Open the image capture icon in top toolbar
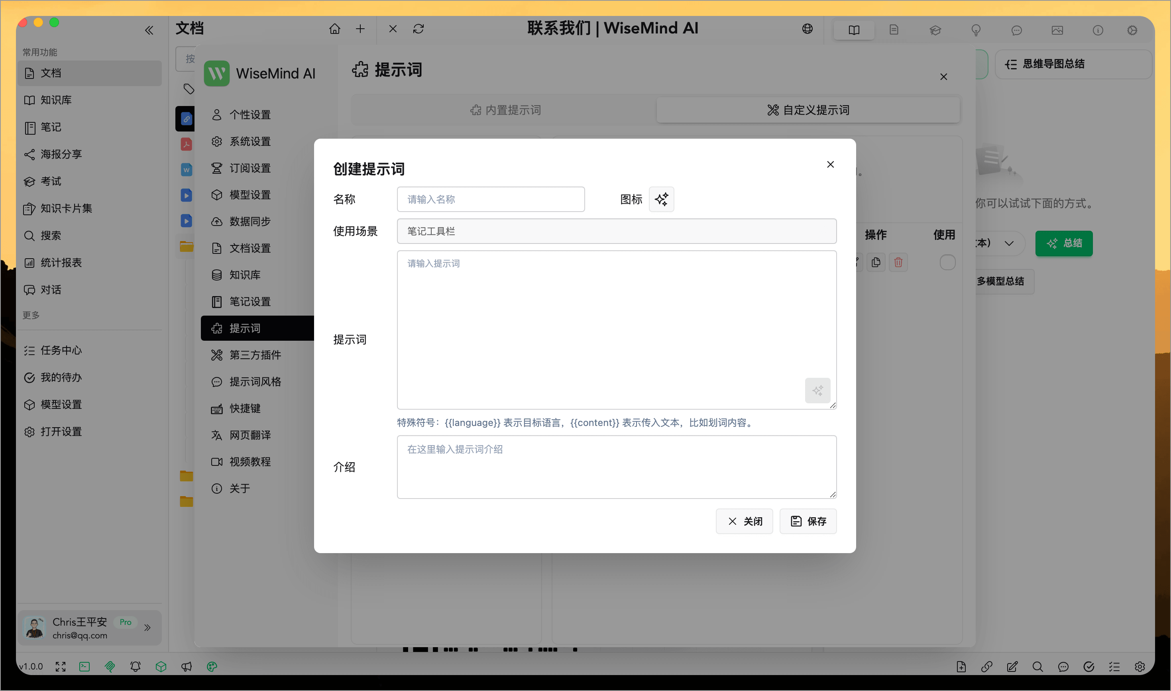This screenshot has height=691, width=1171. point(1057,30)
